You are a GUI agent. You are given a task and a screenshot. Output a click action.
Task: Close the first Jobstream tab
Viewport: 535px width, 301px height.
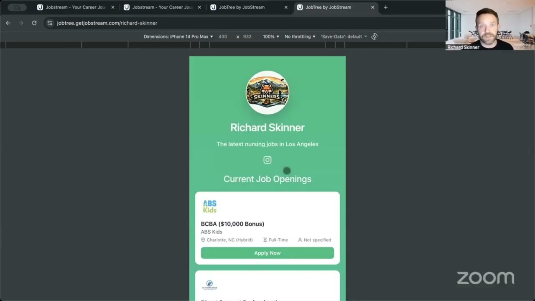pos(113,7)
